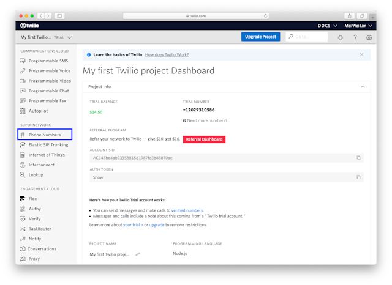Open the DOCS dropdown
Image resolution: width=392 pixels, height=285 pixels.
coord(328,26)
